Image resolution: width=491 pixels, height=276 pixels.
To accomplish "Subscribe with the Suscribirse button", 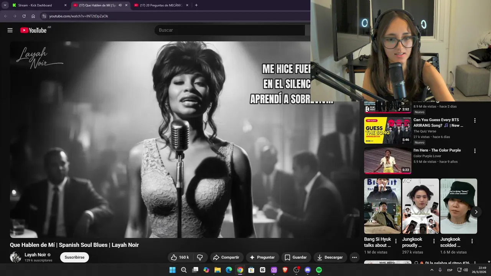I will tap(74, 257).
